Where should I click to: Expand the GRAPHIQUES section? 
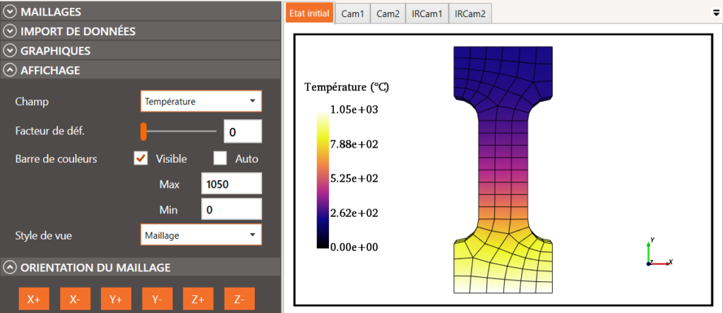141,51
